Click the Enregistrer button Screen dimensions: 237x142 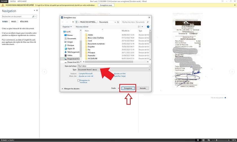[128, 88]
